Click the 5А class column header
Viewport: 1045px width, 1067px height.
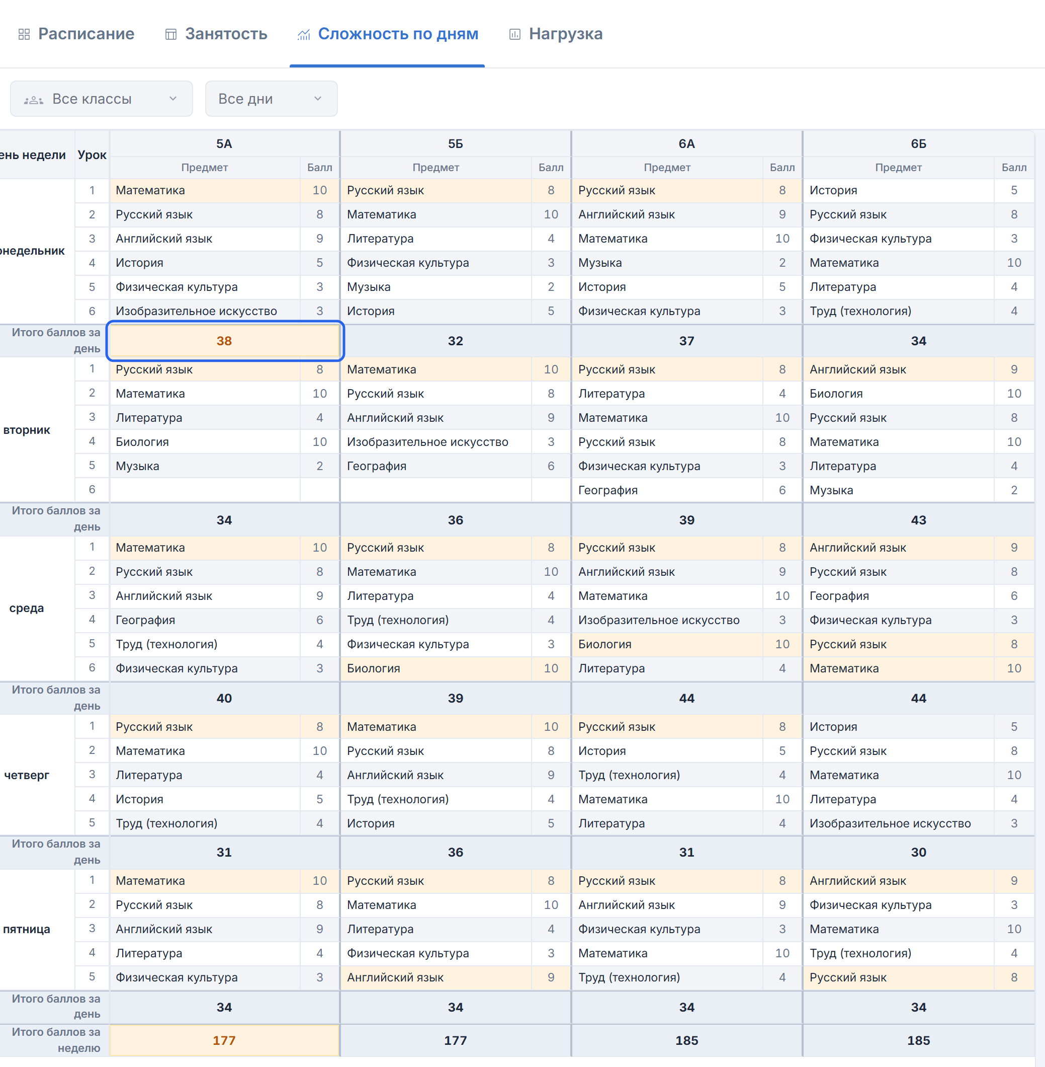[x=224, y=143]
